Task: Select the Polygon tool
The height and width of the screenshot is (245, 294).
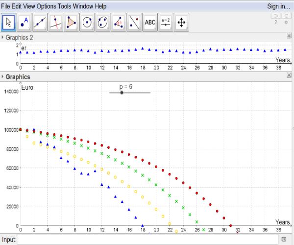Action: pyautogui.click(x=71, y=23)
